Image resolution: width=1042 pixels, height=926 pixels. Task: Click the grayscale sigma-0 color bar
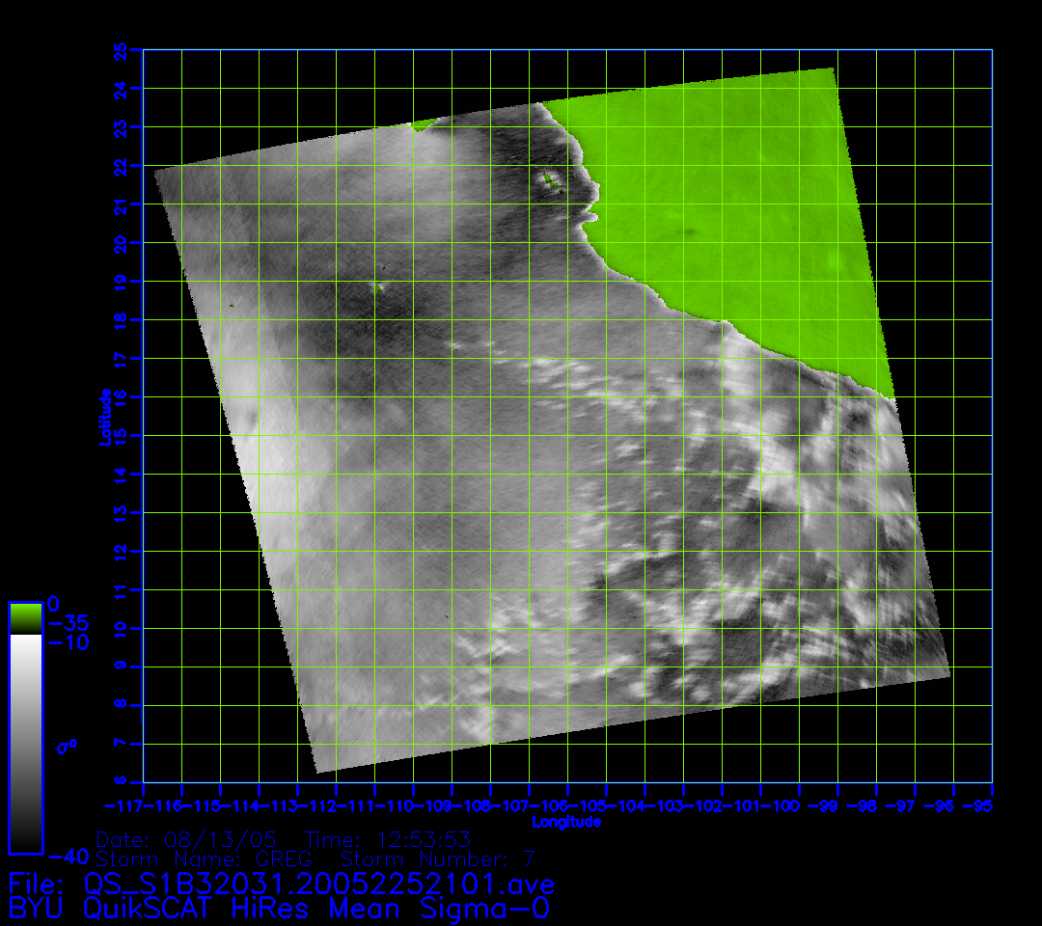point(25,743)
